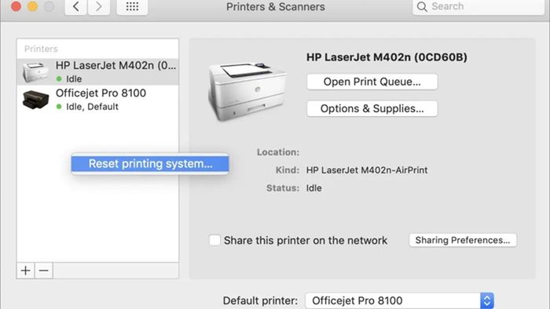This screenshot has height=309, width=550.
Task: Show all preferences grid icon
Action: click(x=132, y=6)
